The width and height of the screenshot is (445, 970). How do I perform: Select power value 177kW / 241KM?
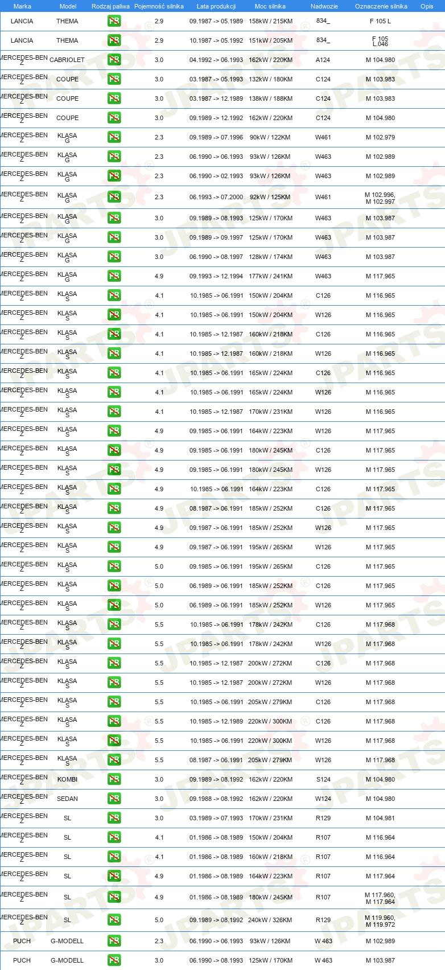(270, 276)
